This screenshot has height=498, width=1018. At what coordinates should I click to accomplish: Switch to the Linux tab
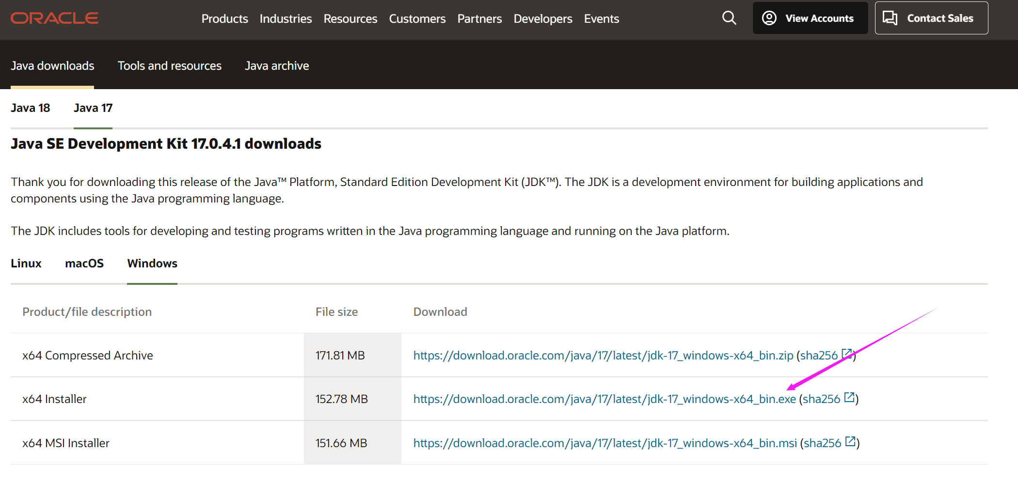26,263
